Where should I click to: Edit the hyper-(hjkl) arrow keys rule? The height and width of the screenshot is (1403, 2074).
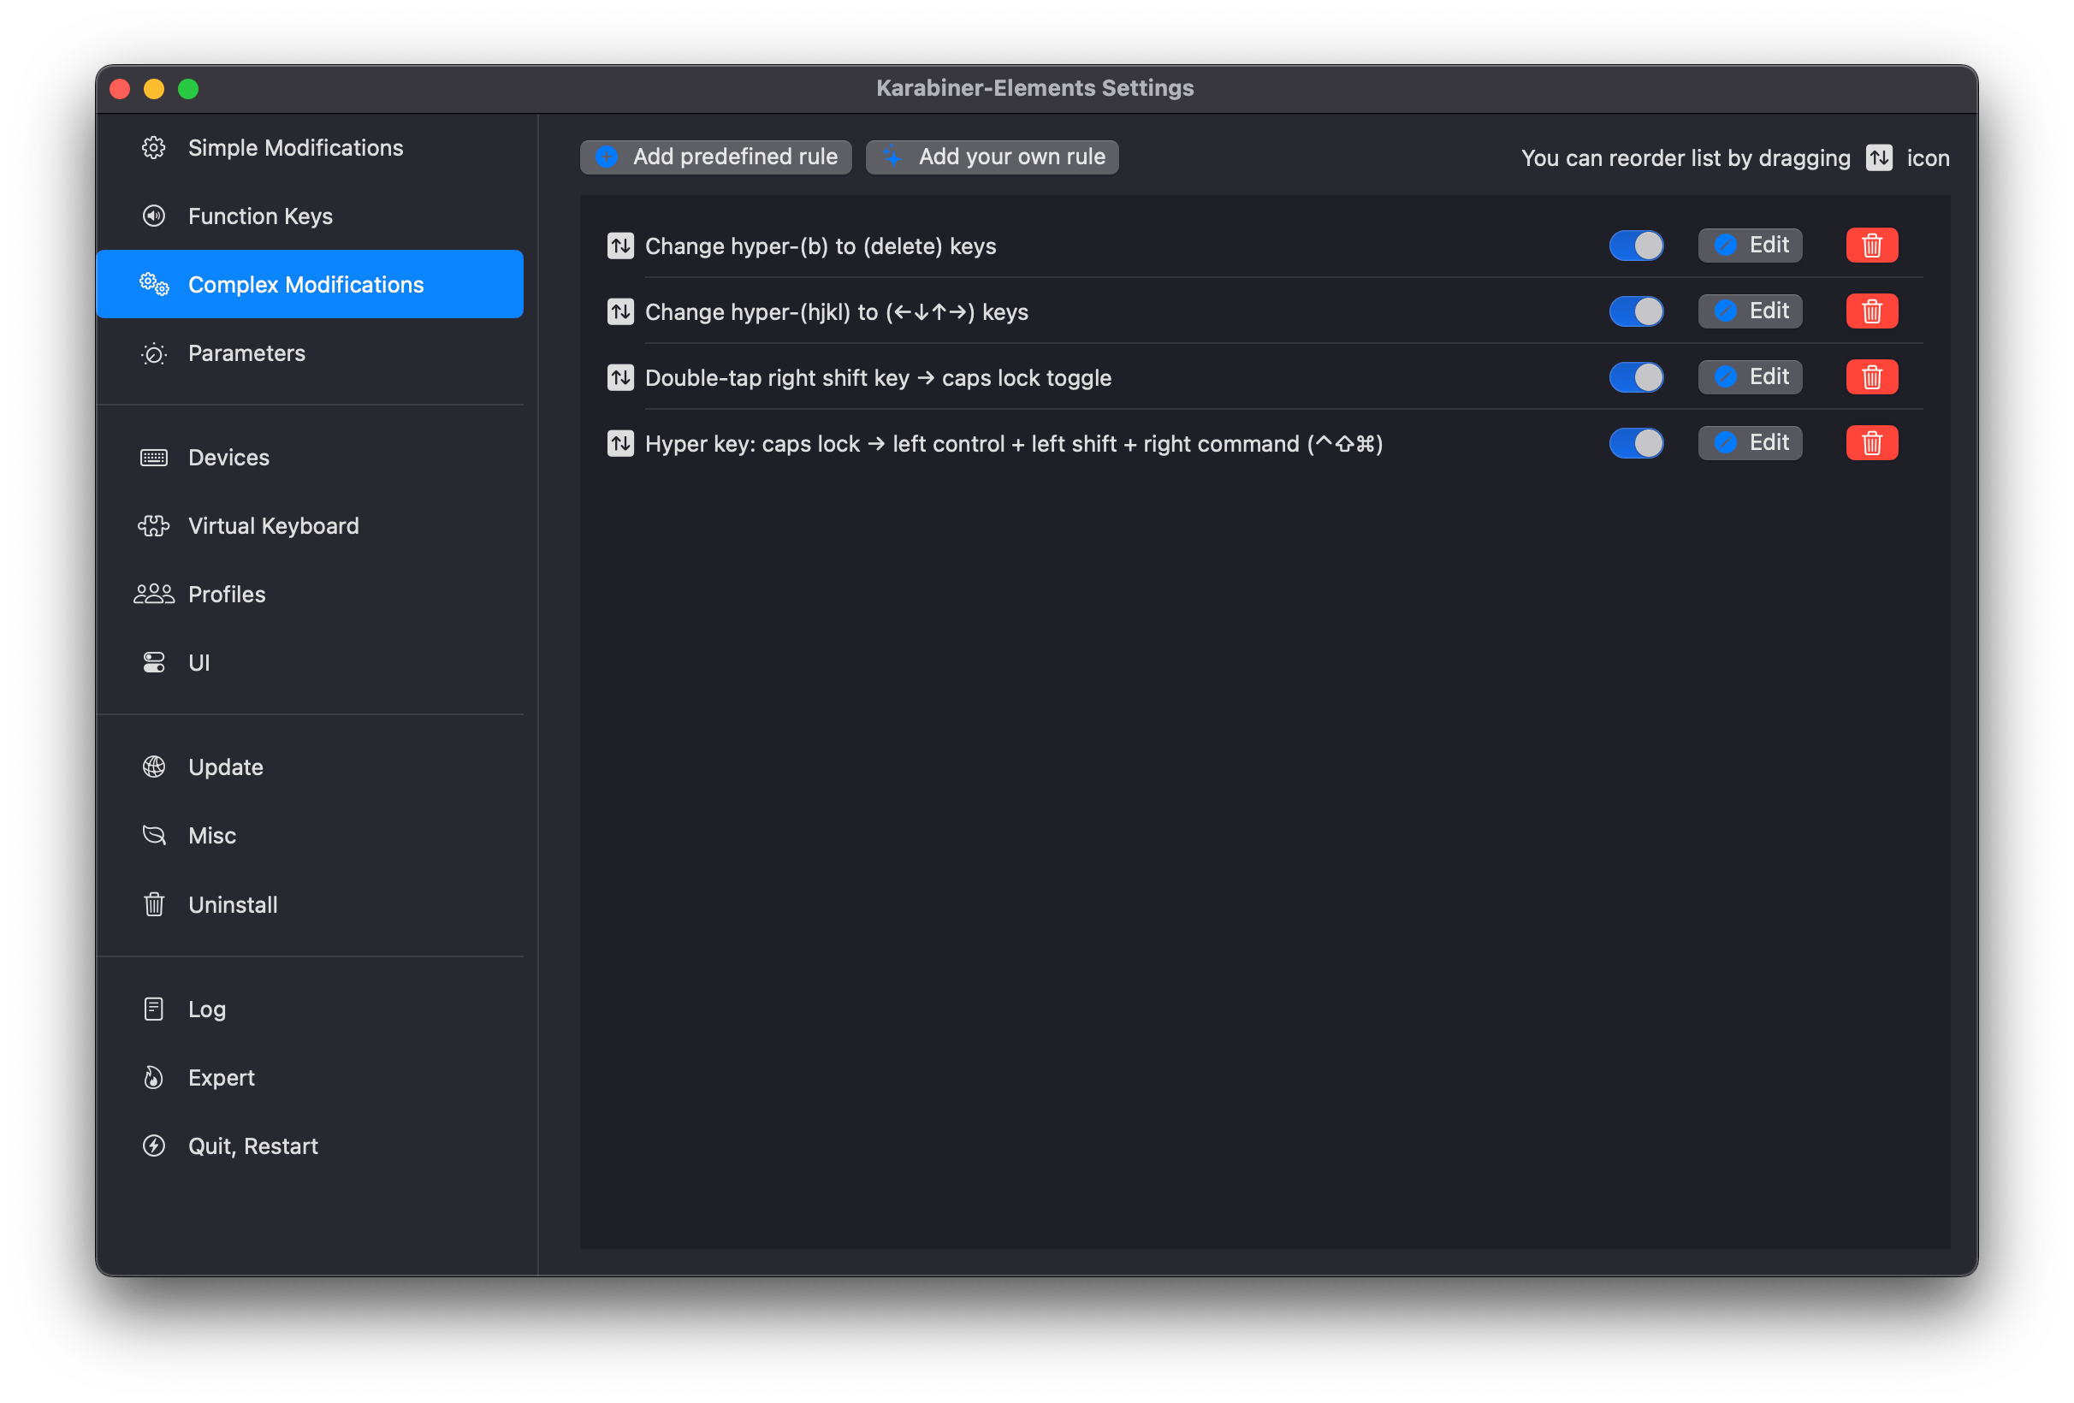point(1750,311)
